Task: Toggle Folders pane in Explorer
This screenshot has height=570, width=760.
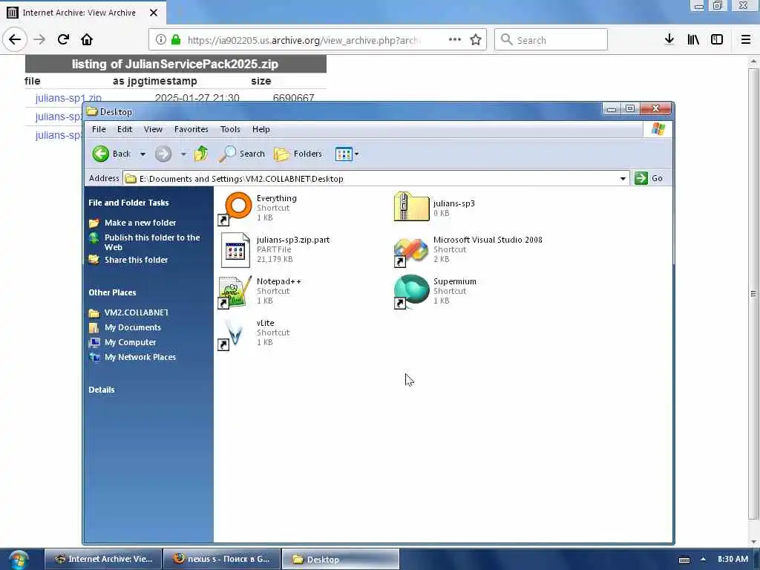Action: (x=298, y=154)
